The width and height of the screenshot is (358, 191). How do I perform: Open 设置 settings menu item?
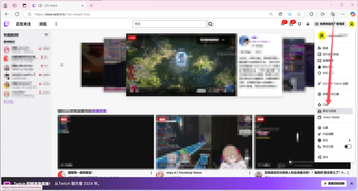tap(334, 128)
